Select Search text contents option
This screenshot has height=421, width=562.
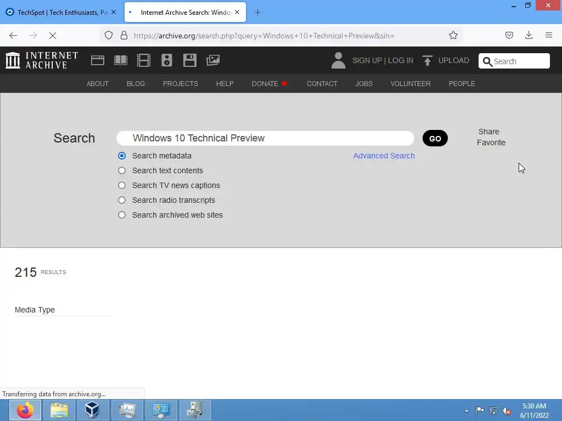pos(122,170)
